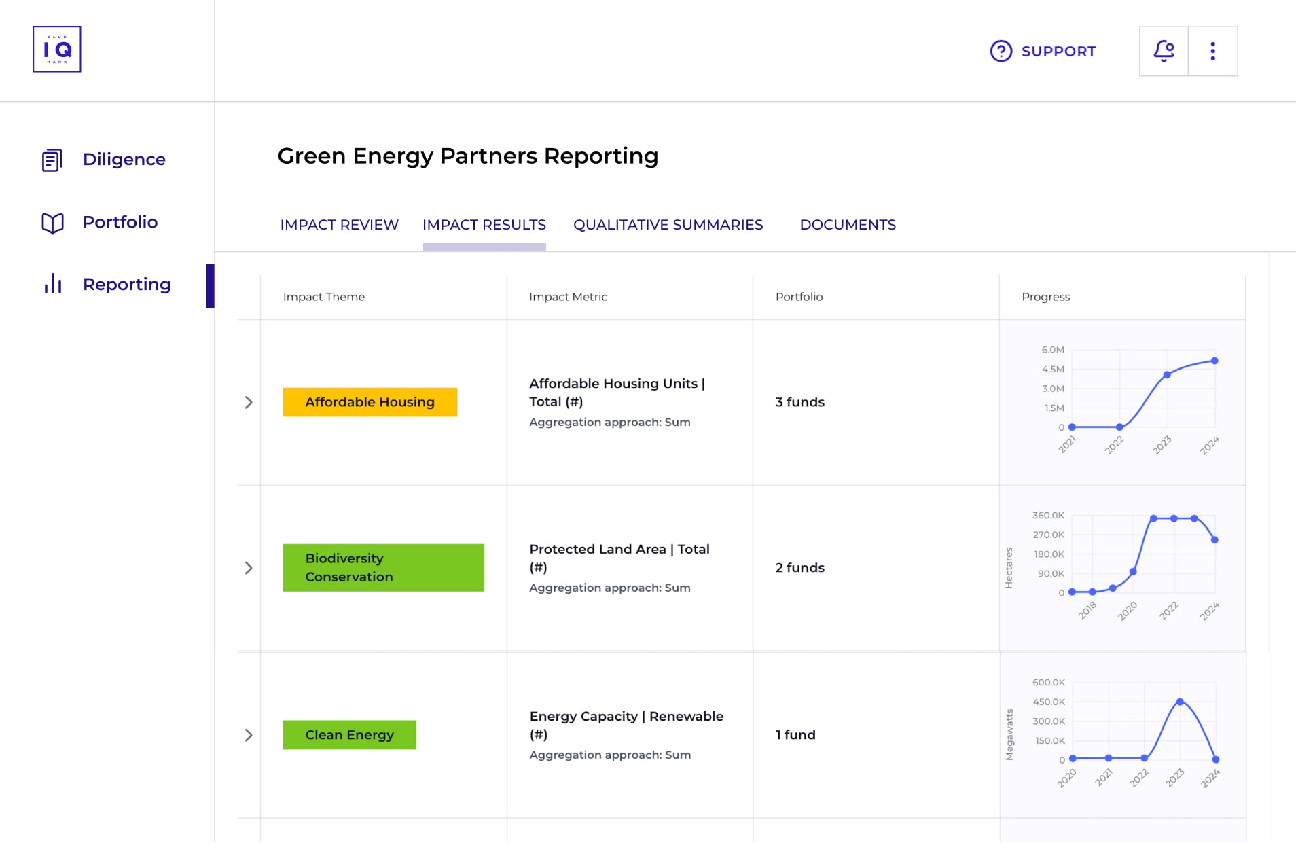Select the Portfolio book icon

click(x=52, y=223)
